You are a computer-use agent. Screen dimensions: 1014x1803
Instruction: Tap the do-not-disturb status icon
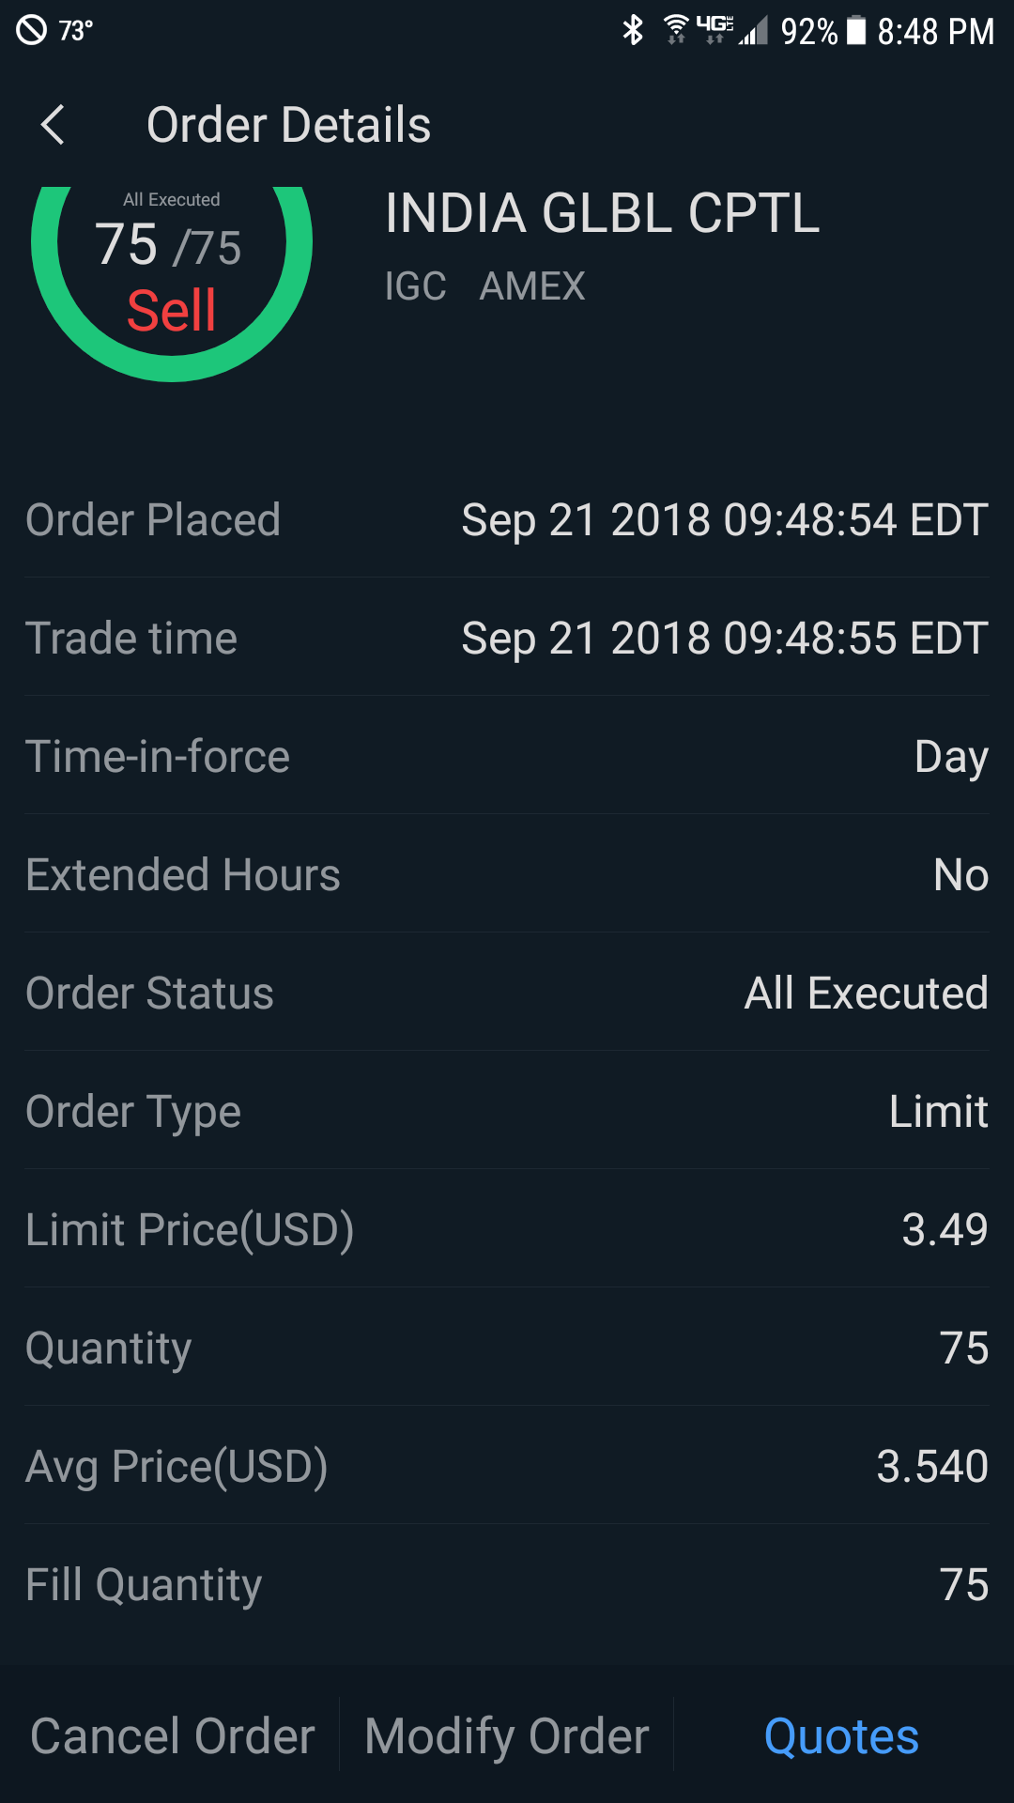31,31
